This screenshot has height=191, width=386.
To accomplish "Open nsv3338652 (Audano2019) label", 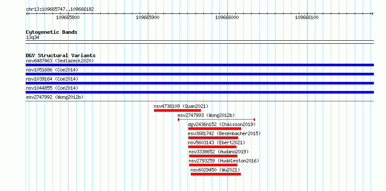I will point(219,152).
